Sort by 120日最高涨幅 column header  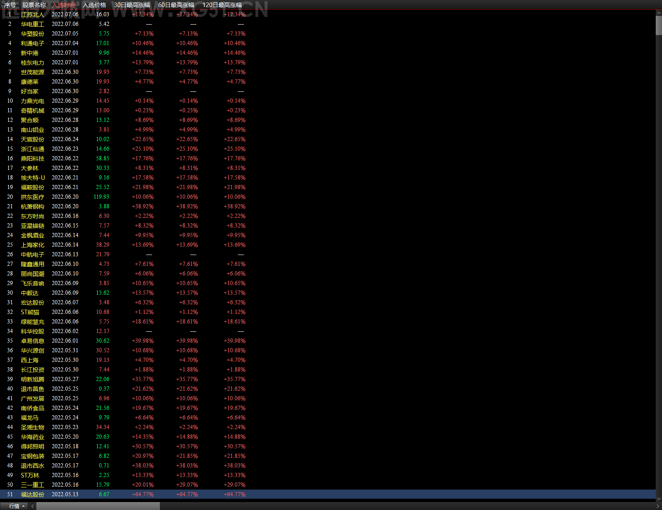pyautogui.click(x=222, y=5)
